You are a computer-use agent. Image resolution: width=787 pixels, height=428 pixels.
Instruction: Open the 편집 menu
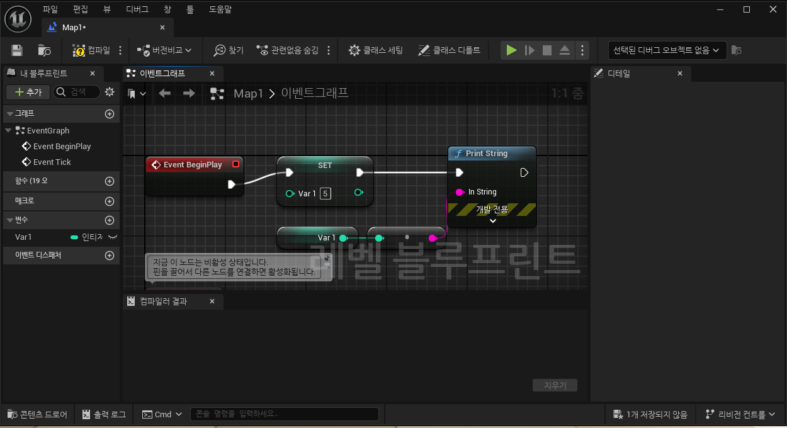81,9
